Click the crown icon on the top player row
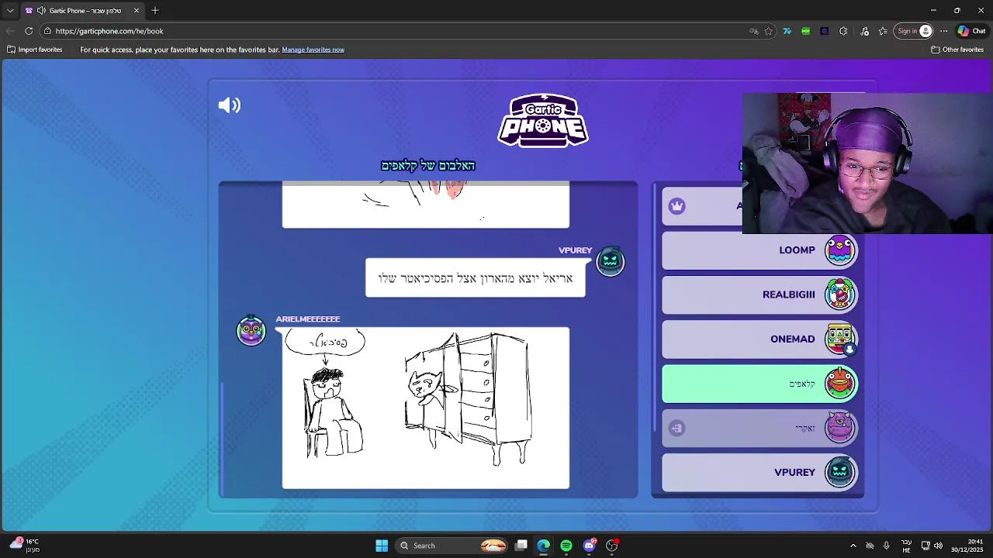The width and height of the screenshot is (993, 558). coord(677,206)
